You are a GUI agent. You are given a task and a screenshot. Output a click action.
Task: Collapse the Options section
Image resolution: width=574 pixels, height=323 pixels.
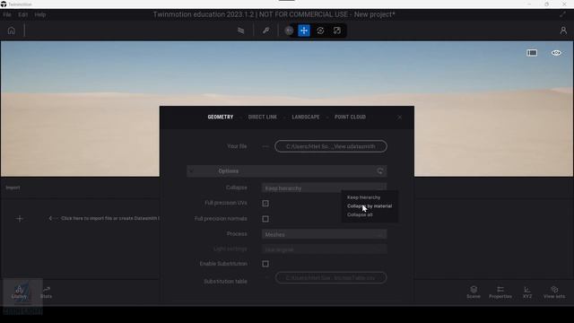point(191,171)
